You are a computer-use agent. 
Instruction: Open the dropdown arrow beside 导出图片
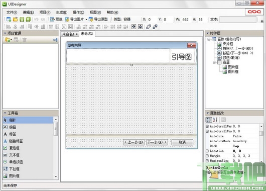(x=86, y=20)
